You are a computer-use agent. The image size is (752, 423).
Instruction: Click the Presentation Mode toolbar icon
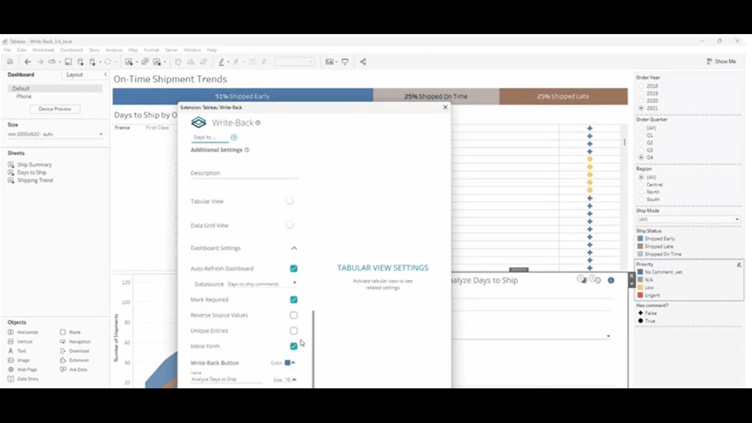coord(345,62)
